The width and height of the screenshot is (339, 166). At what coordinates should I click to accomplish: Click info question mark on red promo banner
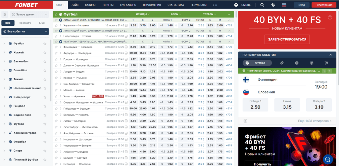(330, 17)
